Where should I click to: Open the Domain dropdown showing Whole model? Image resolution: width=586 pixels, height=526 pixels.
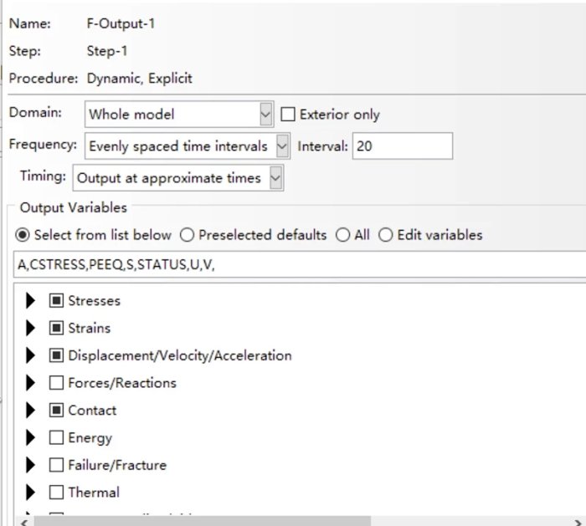pos(179,115)
